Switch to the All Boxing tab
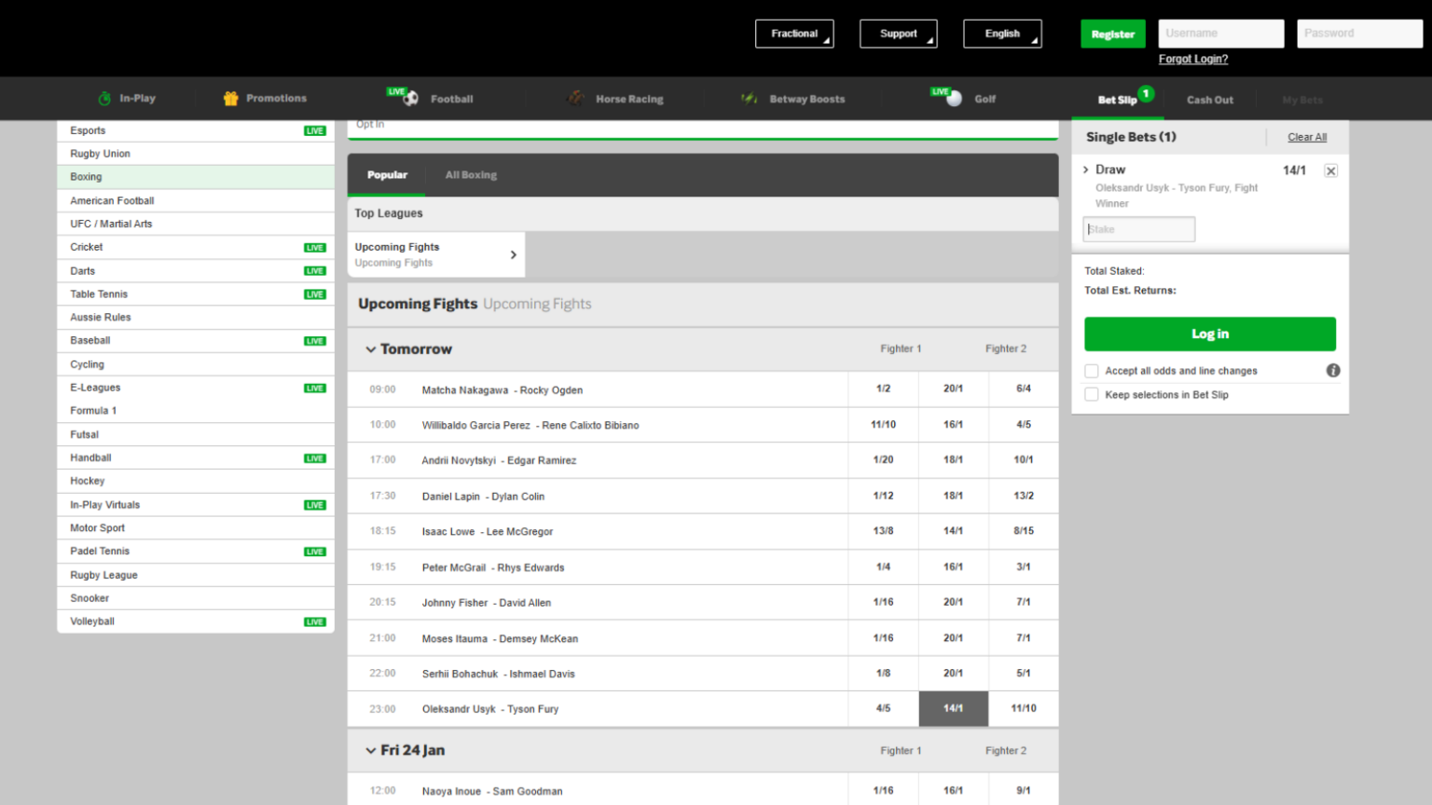 [x=471, y=175]
